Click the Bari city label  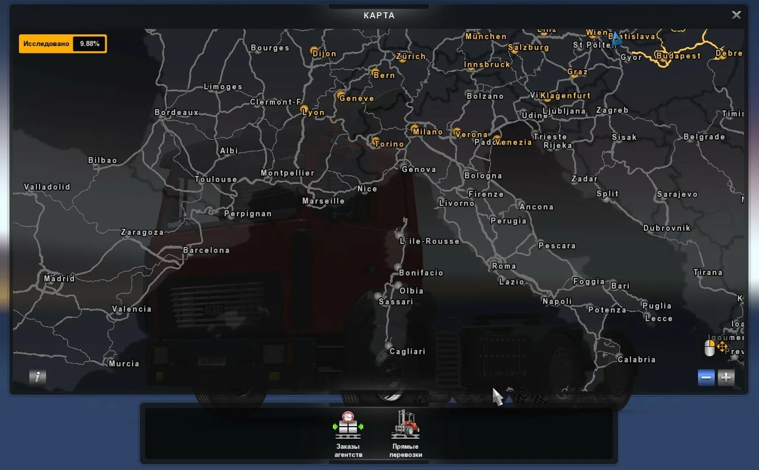pos(620,286)
